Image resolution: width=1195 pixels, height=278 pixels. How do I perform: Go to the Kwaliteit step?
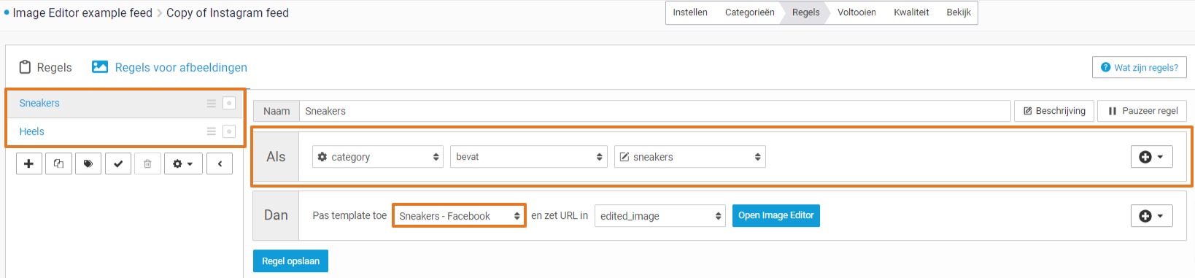[x=911, y=12]
